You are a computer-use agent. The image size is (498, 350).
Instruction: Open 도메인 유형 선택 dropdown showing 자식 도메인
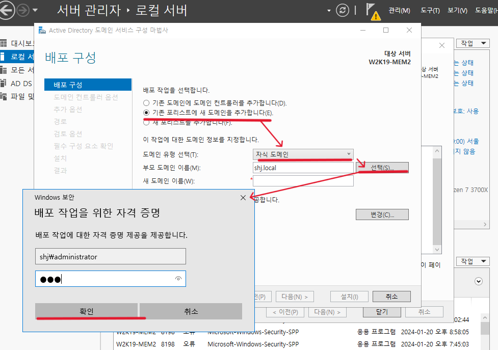[303, 154]
